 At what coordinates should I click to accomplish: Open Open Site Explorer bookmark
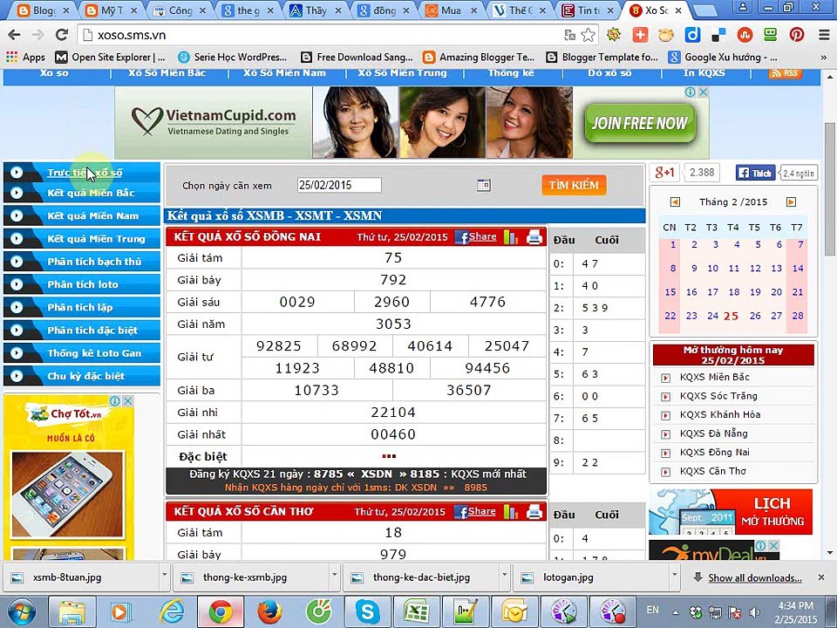click(111, 58)
